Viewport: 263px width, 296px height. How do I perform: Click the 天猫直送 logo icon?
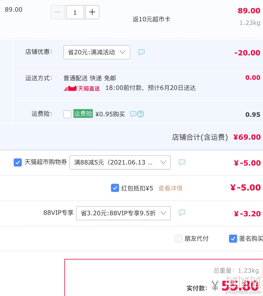[x=70, y=88]
